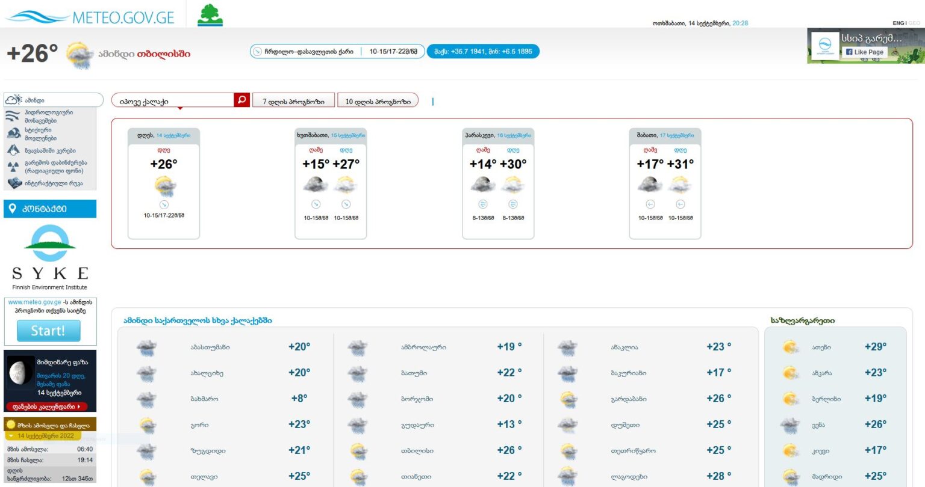Switch site language to ENG
Image resolution: width=925 pixels, height=487 pixels.
896,22
